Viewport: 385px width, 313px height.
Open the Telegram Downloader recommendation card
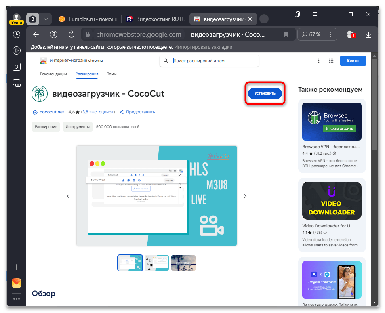point(332,281)
